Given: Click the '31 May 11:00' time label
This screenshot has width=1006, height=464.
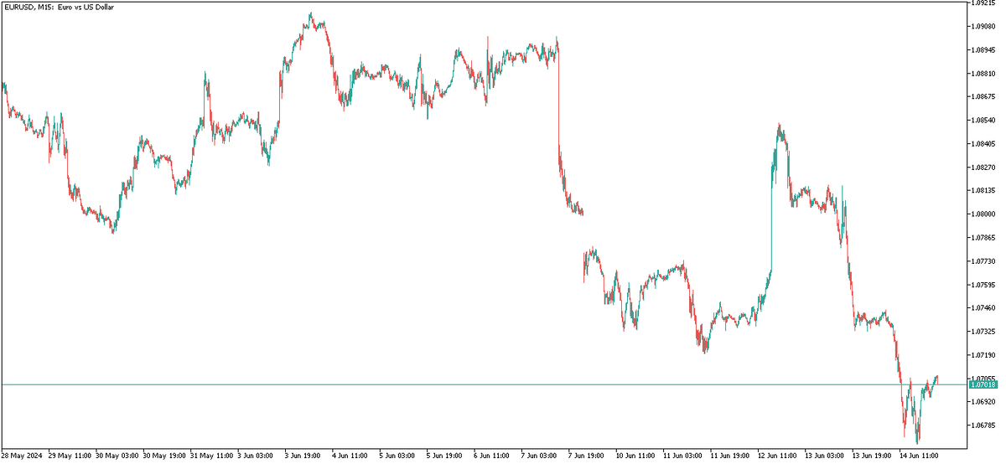Looking at the screenshot, I should tap(212, 456).
